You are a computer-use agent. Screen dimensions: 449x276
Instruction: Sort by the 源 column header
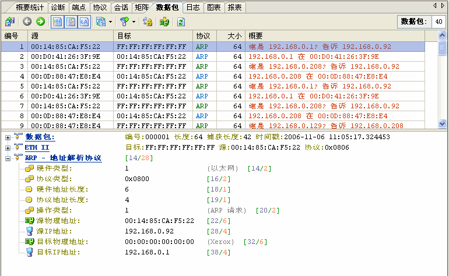coord(71,36)
